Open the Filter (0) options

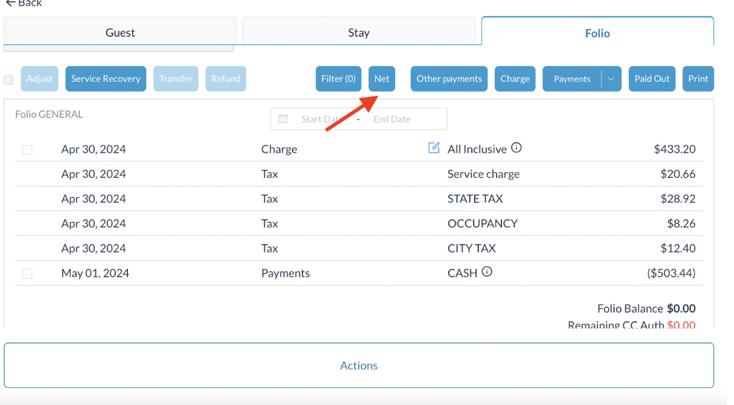(x=338, y=79)
